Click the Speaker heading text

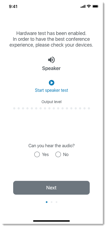coord(51,68)
